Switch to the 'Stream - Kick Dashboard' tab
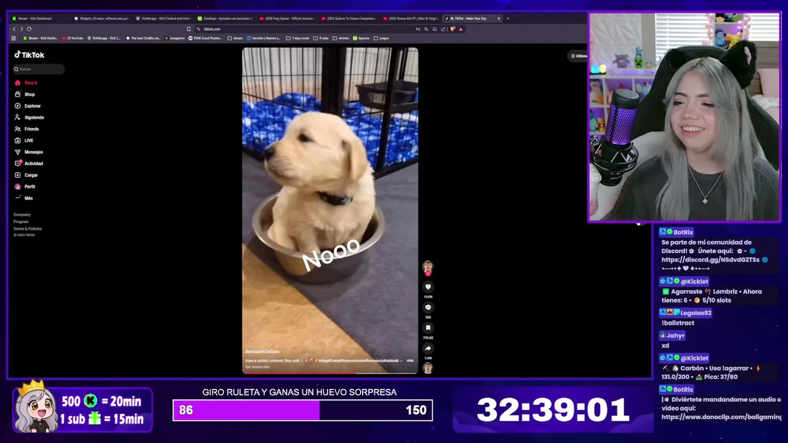788x443 pixels. tap(40, 18)
